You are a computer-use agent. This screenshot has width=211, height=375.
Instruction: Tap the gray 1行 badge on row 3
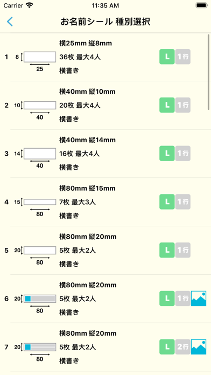point(183,154)
